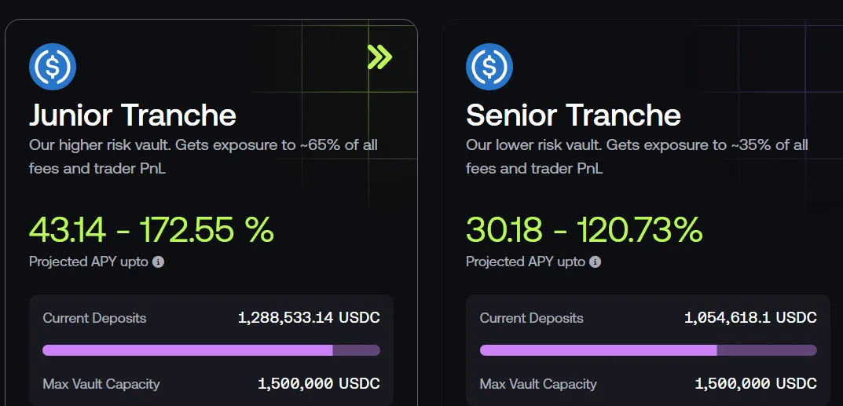Click the 1,054,618.1 USDC deposits value
843x406 pixels.
pos(750,317)
